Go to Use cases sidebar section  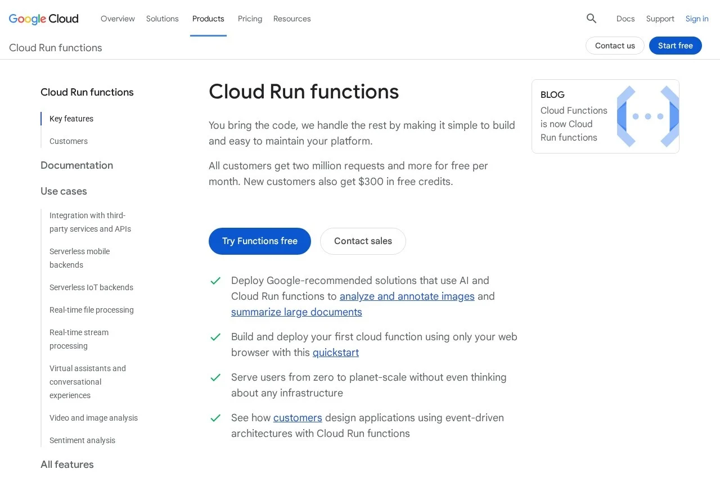point(64,191)
